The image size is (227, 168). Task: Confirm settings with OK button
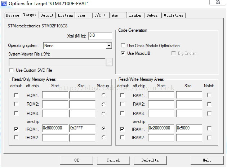(x=77, y=160)
